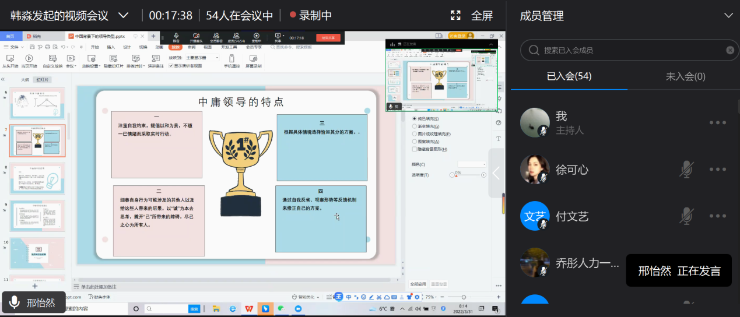Select the 渐变填充 radio button
740x317 pixels.
(x=415, y=126)
